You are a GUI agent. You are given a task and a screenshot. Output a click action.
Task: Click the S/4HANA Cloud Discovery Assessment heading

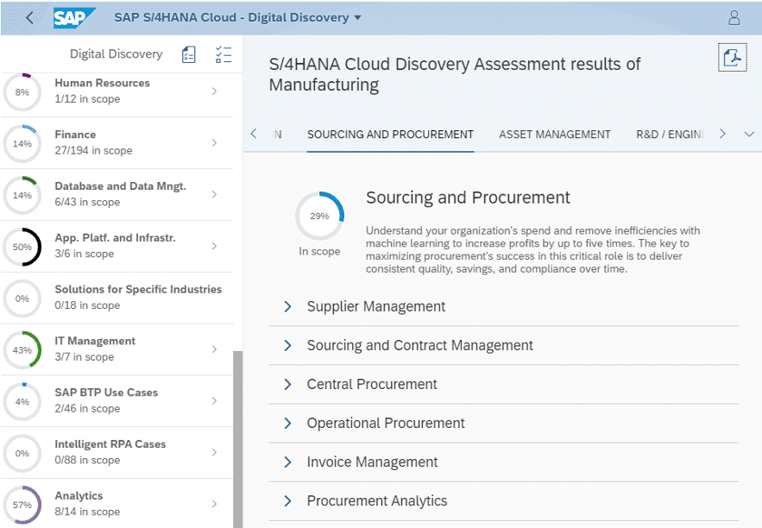(x=455, y=74)
